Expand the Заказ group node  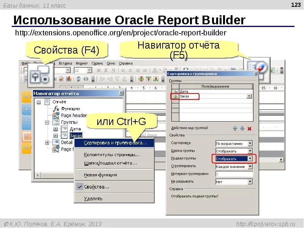(x=55, y=136)
